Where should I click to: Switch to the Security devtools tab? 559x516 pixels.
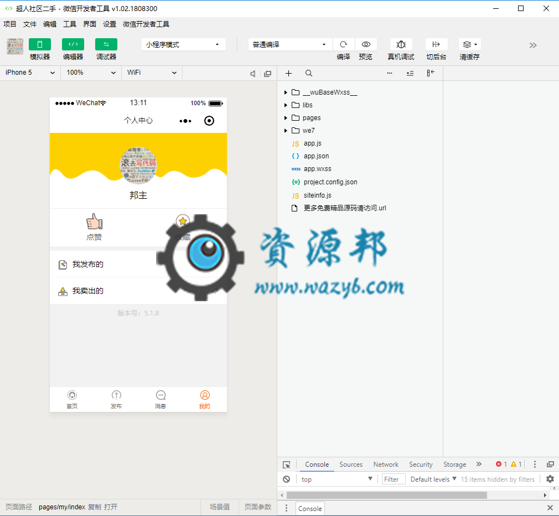pyautogui.click(x=421, y=465)
